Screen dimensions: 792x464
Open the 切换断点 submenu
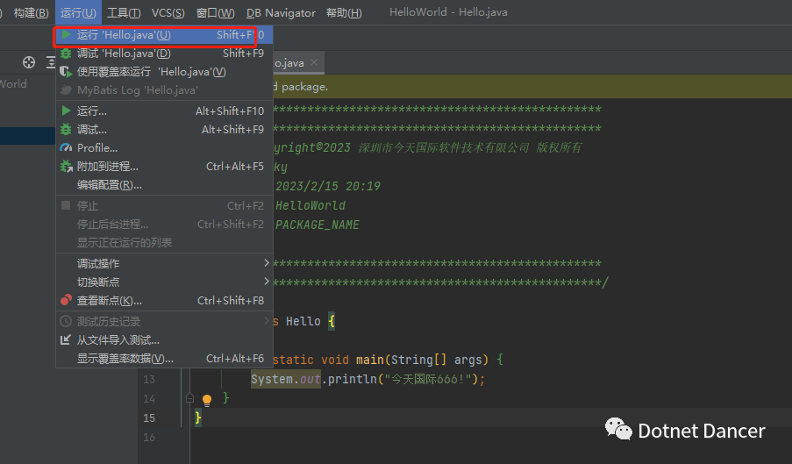(164, 282)
